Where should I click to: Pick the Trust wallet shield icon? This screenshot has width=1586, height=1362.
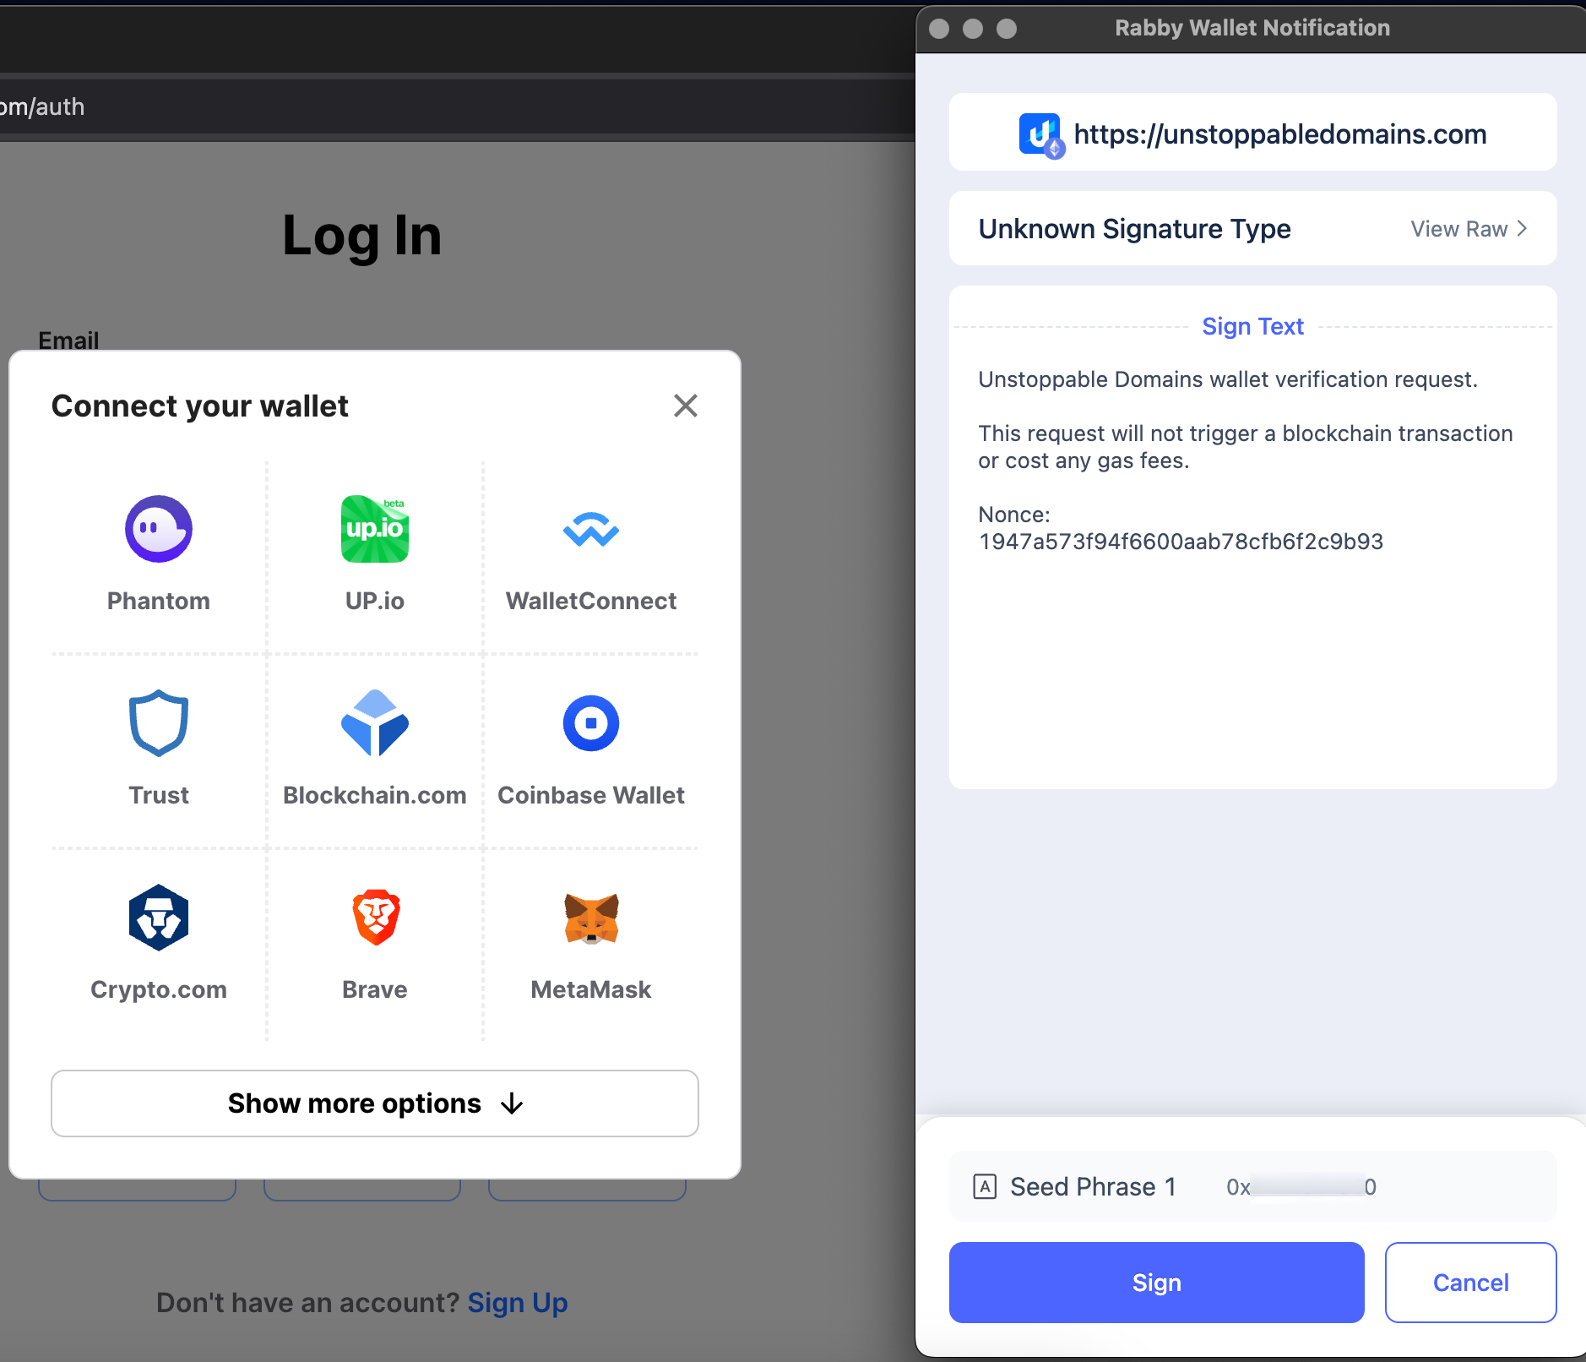coord(159,723)
